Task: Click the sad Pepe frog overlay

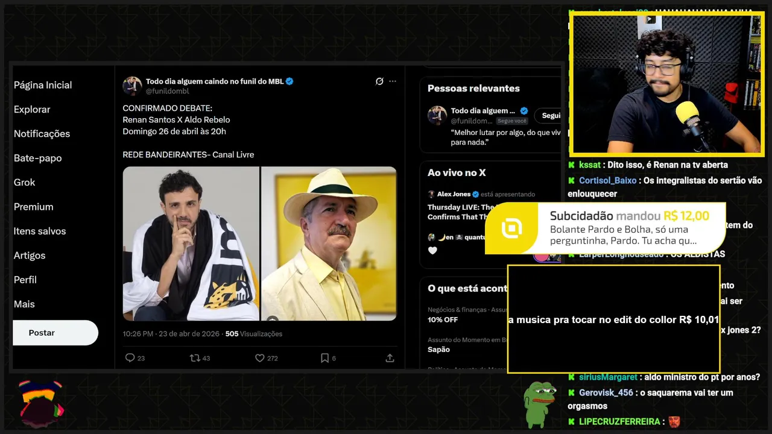Action: 539,404
